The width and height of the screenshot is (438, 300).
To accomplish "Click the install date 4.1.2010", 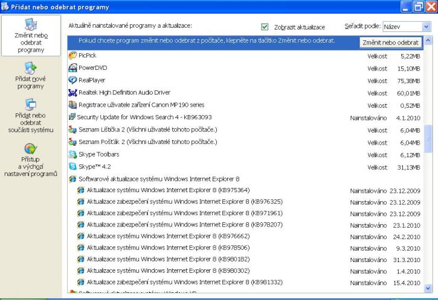I will (x=408, y=118).
